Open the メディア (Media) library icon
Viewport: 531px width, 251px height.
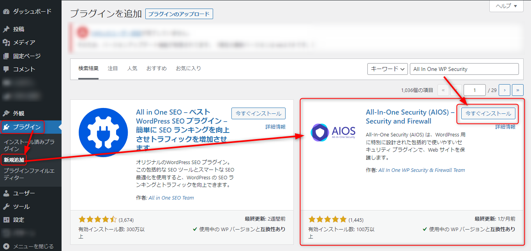click(x=6, y=42)
